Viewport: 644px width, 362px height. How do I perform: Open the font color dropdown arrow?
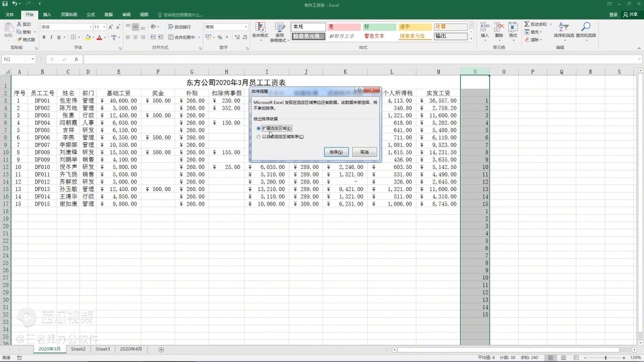point(105,37)
